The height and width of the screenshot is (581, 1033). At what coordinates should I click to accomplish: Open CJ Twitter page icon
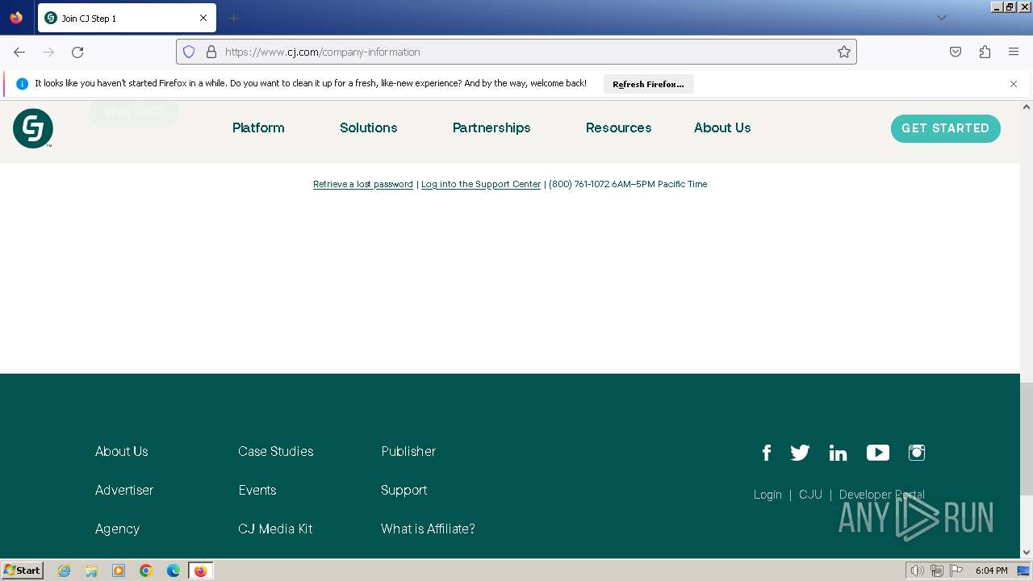tap(800, 453)
